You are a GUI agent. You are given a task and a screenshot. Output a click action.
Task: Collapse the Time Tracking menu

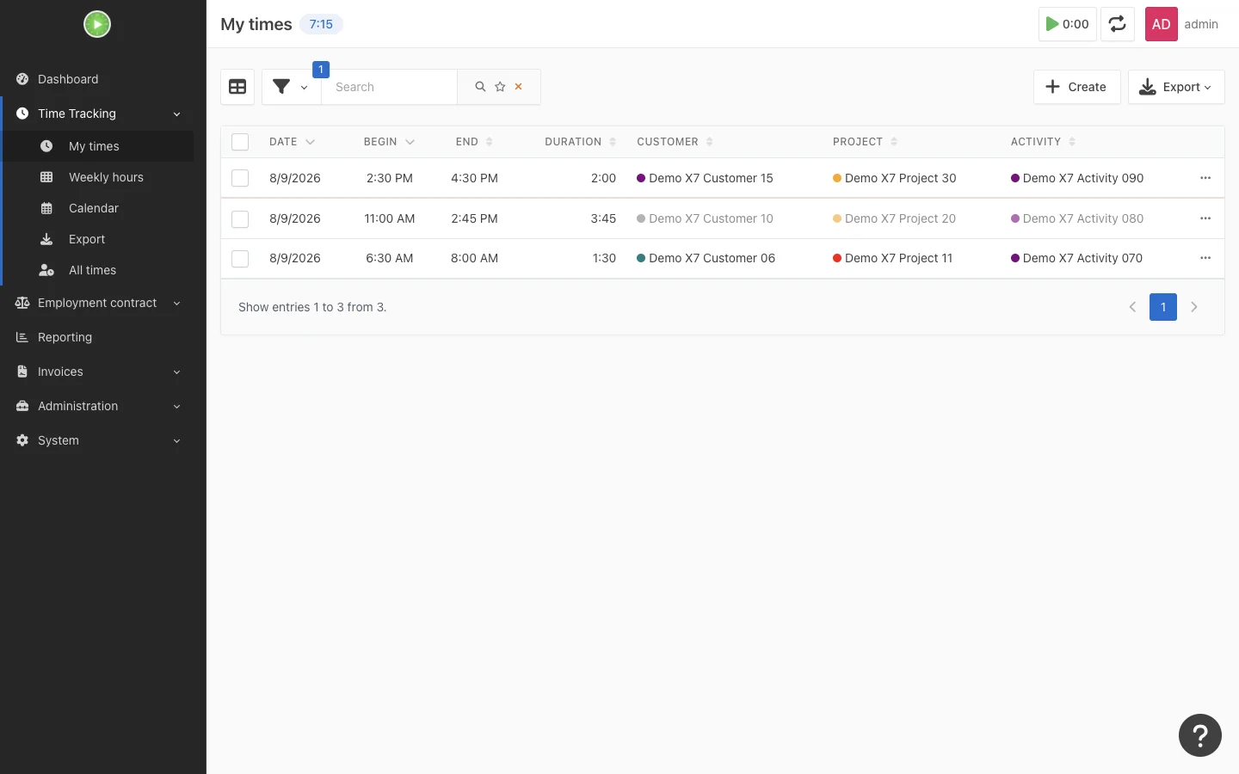click(97, 114)
